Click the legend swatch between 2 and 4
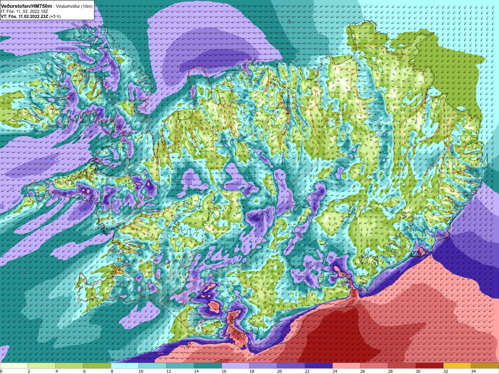Viewport: 499px width, 374px height. pyautogui.click(x=42, y=366)
